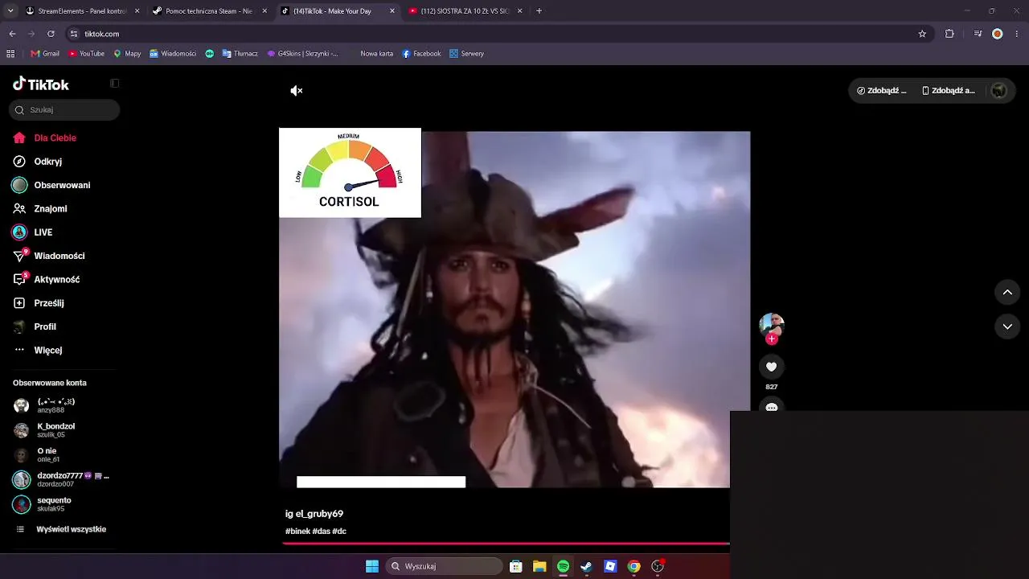The image size is (1029, 579).
Task: Go back in browser history
Action: point(12,34)
